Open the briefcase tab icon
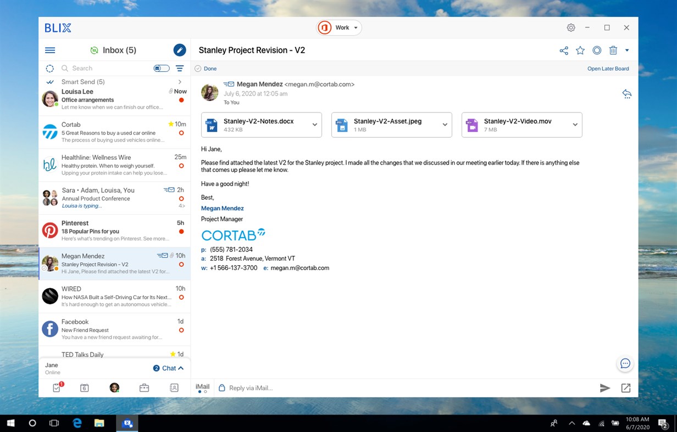This screenshot has height=432, width=677. [144, 388]
